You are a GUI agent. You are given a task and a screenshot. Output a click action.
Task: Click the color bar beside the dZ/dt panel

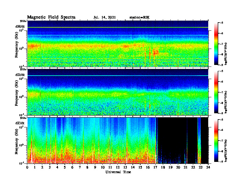216,141
